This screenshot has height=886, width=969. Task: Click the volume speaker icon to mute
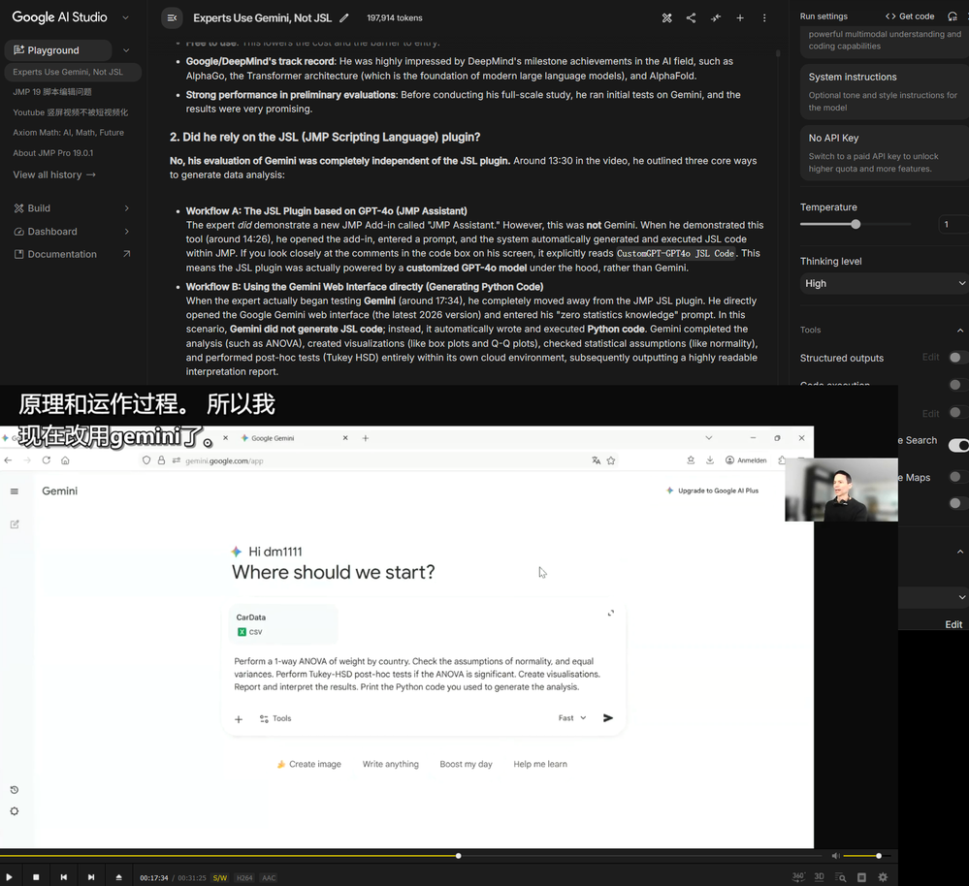[x=835, y=856]
